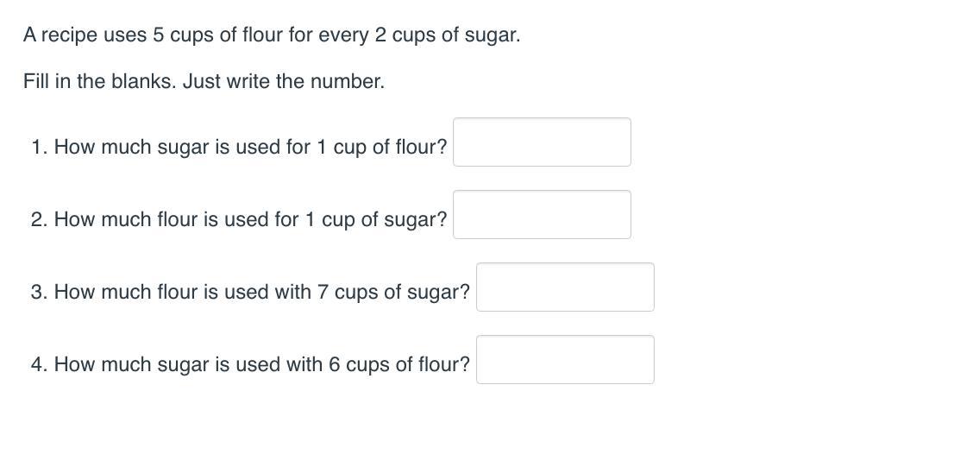
Task: Click the list number "2."
Action: pyautogui.click(x=39, y=220)
